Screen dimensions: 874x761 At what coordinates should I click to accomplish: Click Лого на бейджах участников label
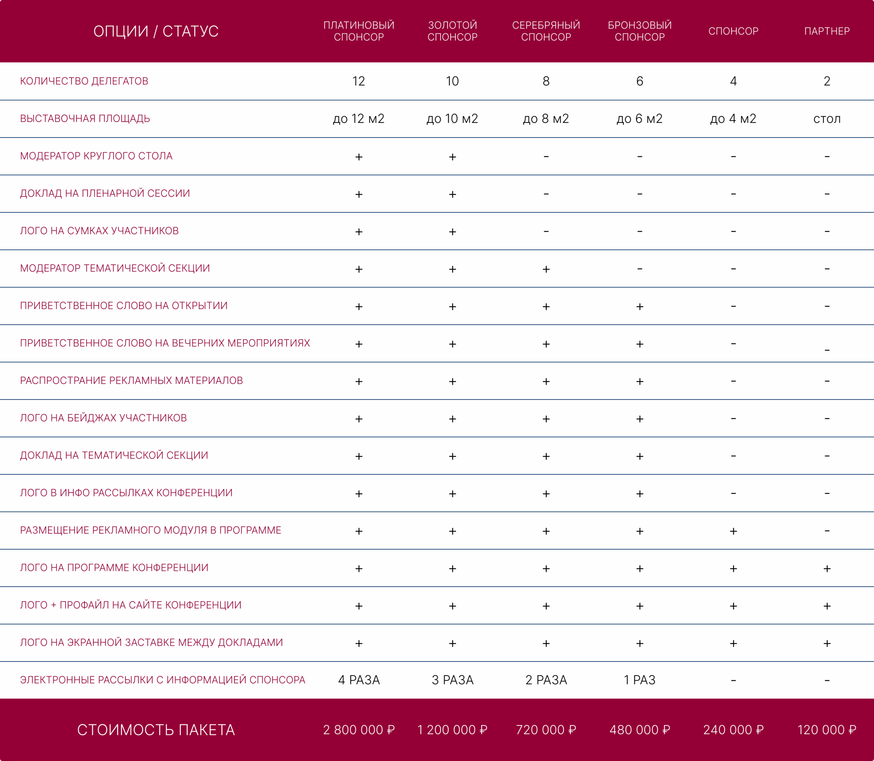[103, 418]
